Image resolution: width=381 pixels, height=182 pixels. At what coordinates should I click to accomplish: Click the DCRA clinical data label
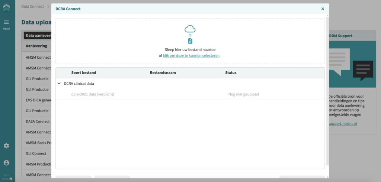pos(79,84)
